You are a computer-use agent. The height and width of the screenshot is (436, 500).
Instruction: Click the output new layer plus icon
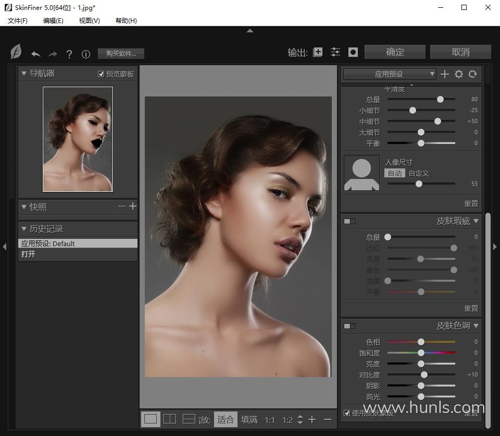[318, 52]
